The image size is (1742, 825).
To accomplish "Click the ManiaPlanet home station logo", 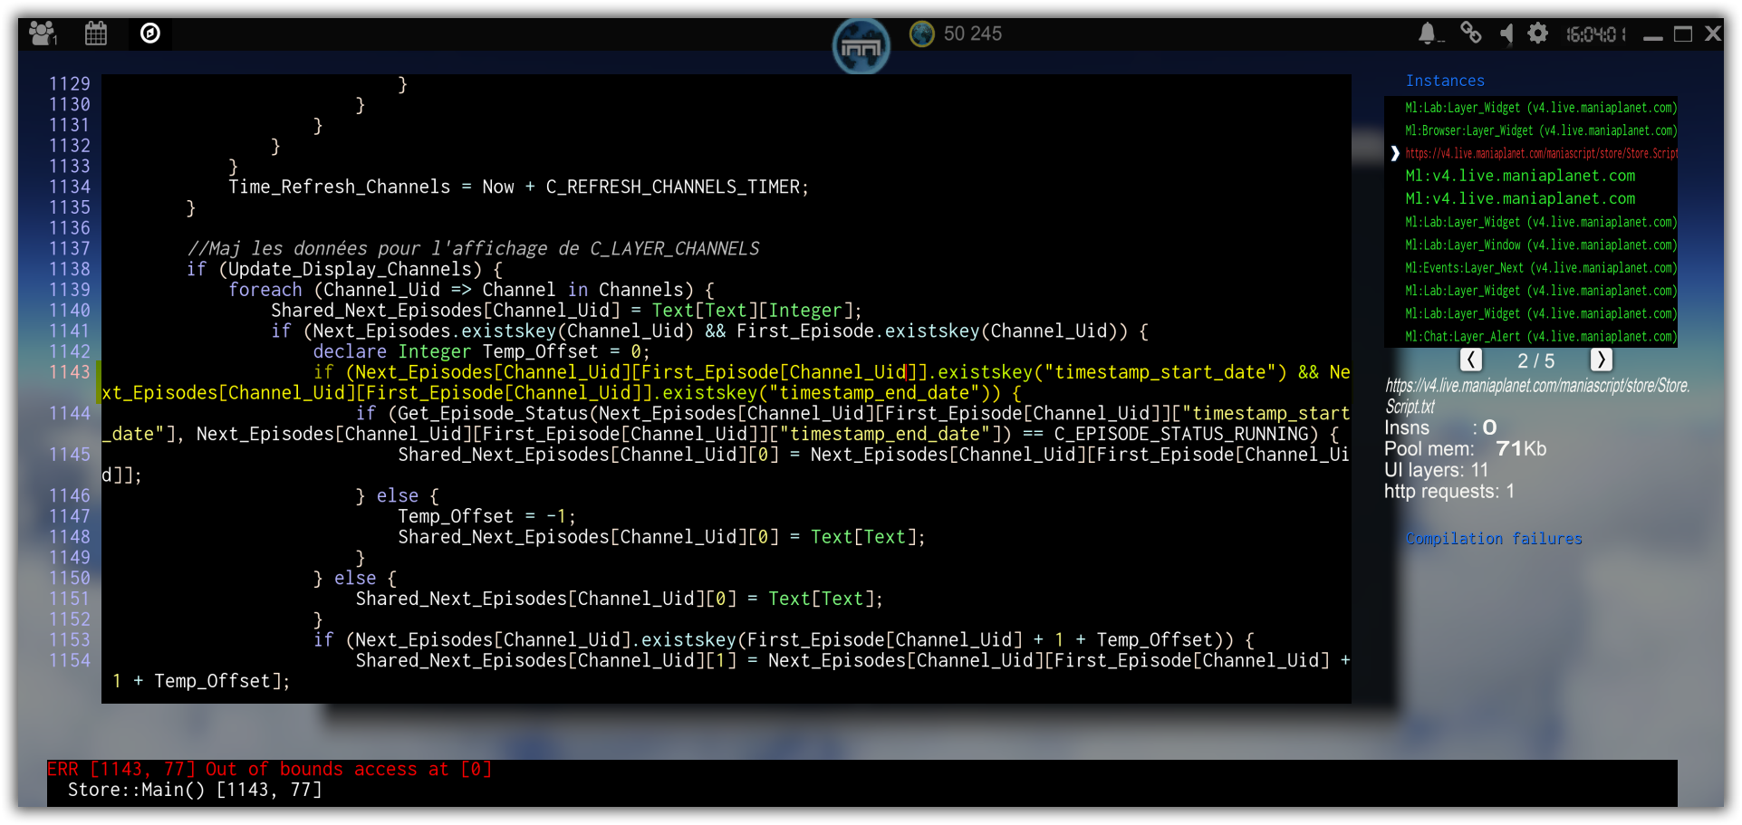I will point(861,46).
